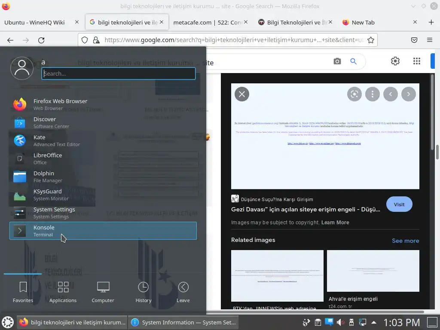Click the page vertical scrollbar

point(437,152)
